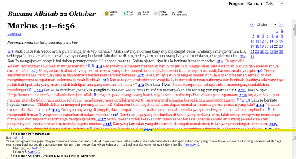Open verse 4:11 link

tap(242, 90)
